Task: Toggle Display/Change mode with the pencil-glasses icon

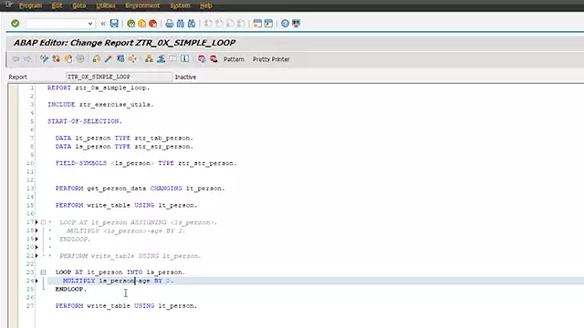Action: pos(45,58)
